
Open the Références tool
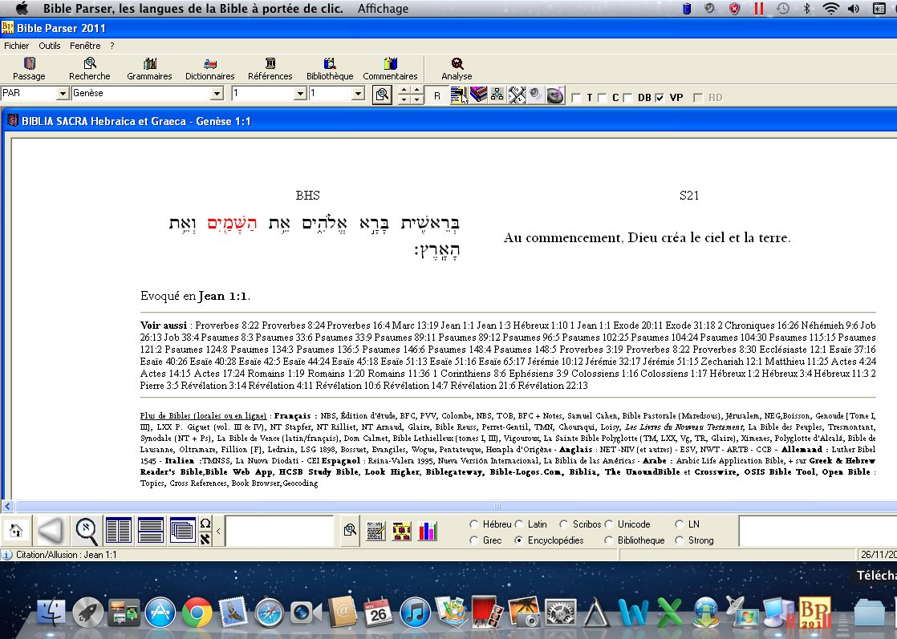pyautogui.click(x=270, y=69)
